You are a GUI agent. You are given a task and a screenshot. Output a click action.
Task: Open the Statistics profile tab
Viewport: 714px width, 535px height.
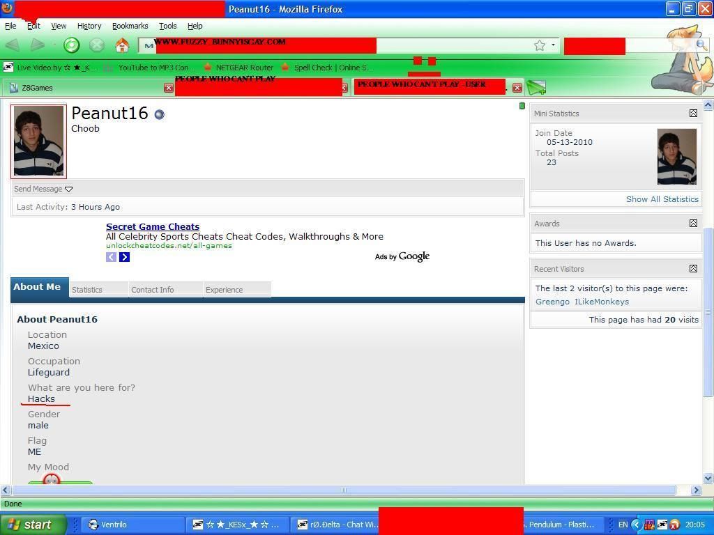pos(87,290)
